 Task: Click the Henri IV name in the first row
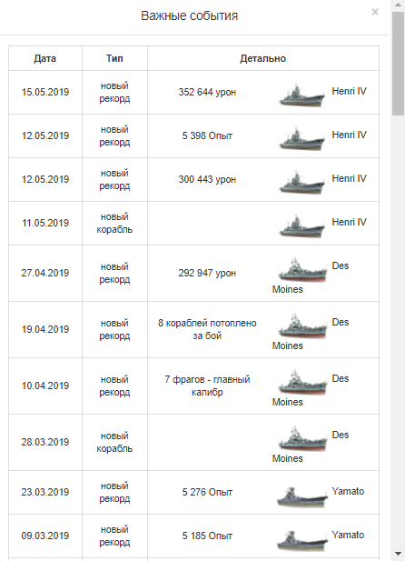point(349,91)
